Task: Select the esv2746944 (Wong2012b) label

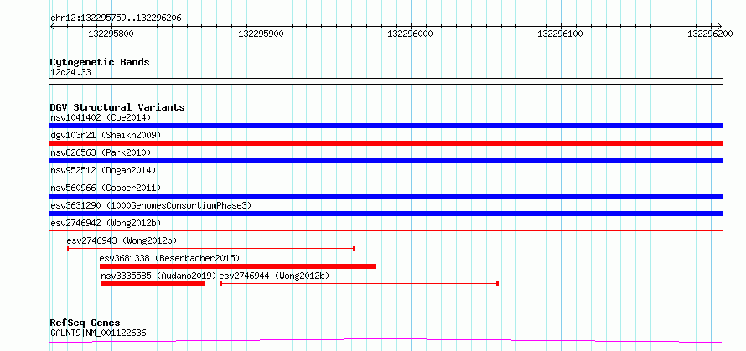Action: coord(274,276)
